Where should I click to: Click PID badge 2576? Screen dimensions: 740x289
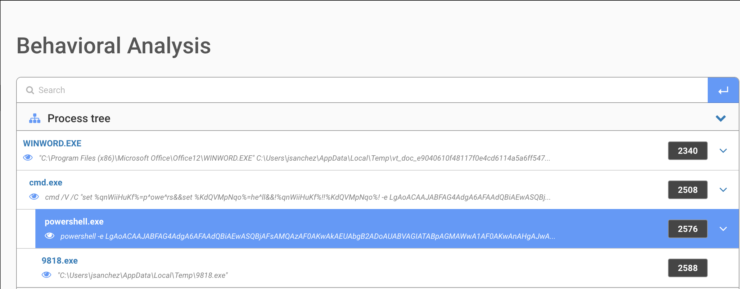[x=688, y=229]
